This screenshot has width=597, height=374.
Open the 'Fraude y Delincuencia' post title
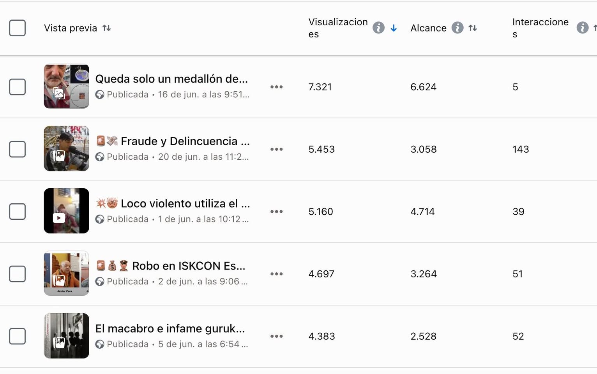pyautogui.click(x=185, y=141)
